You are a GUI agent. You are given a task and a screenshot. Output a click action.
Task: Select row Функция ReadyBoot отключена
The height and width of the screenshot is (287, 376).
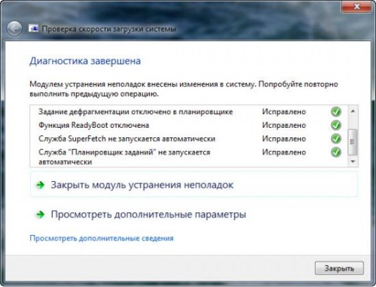[x=189, y=125]
